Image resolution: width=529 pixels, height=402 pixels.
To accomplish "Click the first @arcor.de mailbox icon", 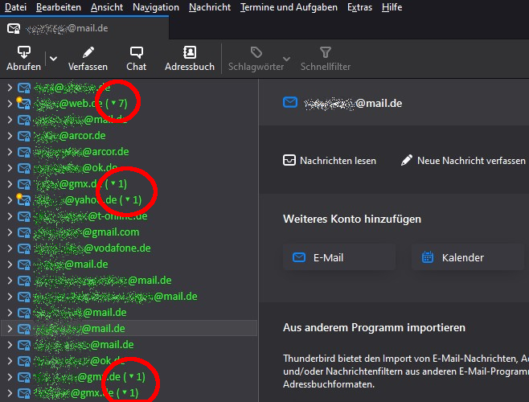I will 24,136.
